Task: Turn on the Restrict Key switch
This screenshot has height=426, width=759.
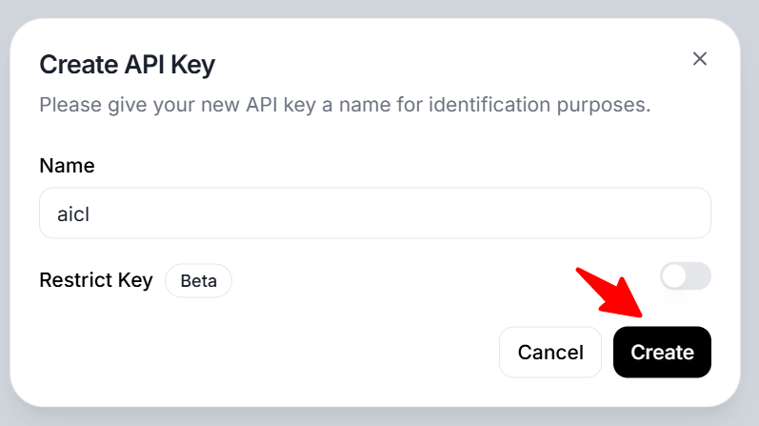Action: [686, 276]
